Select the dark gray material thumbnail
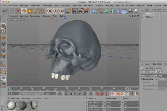 pos(23,106)
